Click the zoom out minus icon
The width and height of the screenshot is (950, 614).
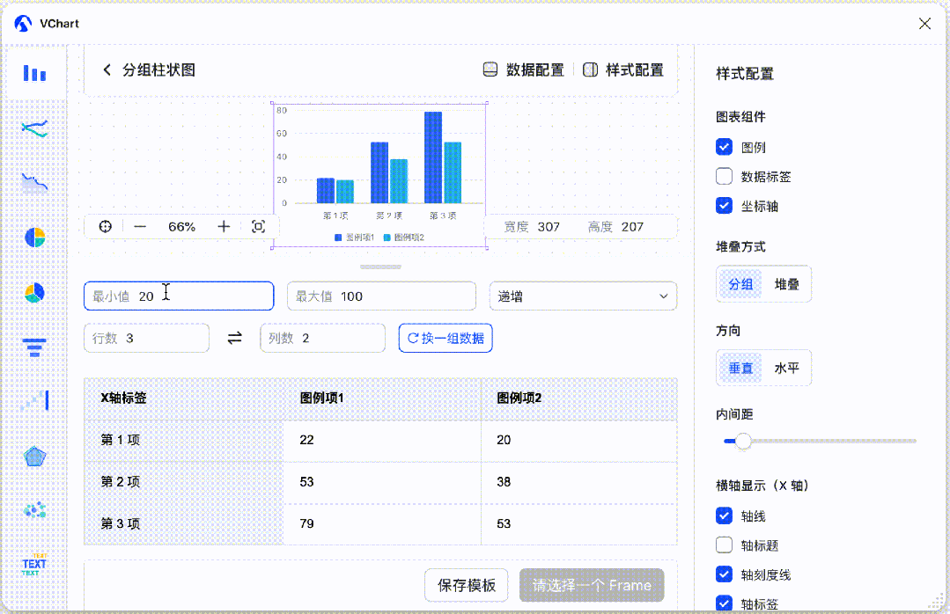pyautogui.click(x=140, y=227)
